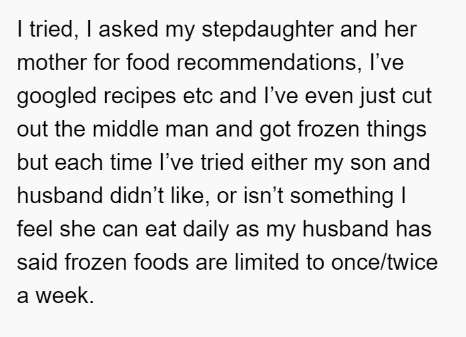Click the word "things" after frozen
Viewport: 466px width, 337px height.
click(x=397, y=130)
